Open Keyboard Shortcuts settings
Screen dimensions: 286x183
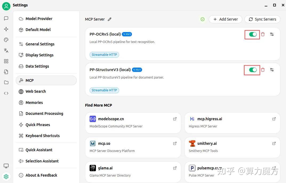coord(46,136)
